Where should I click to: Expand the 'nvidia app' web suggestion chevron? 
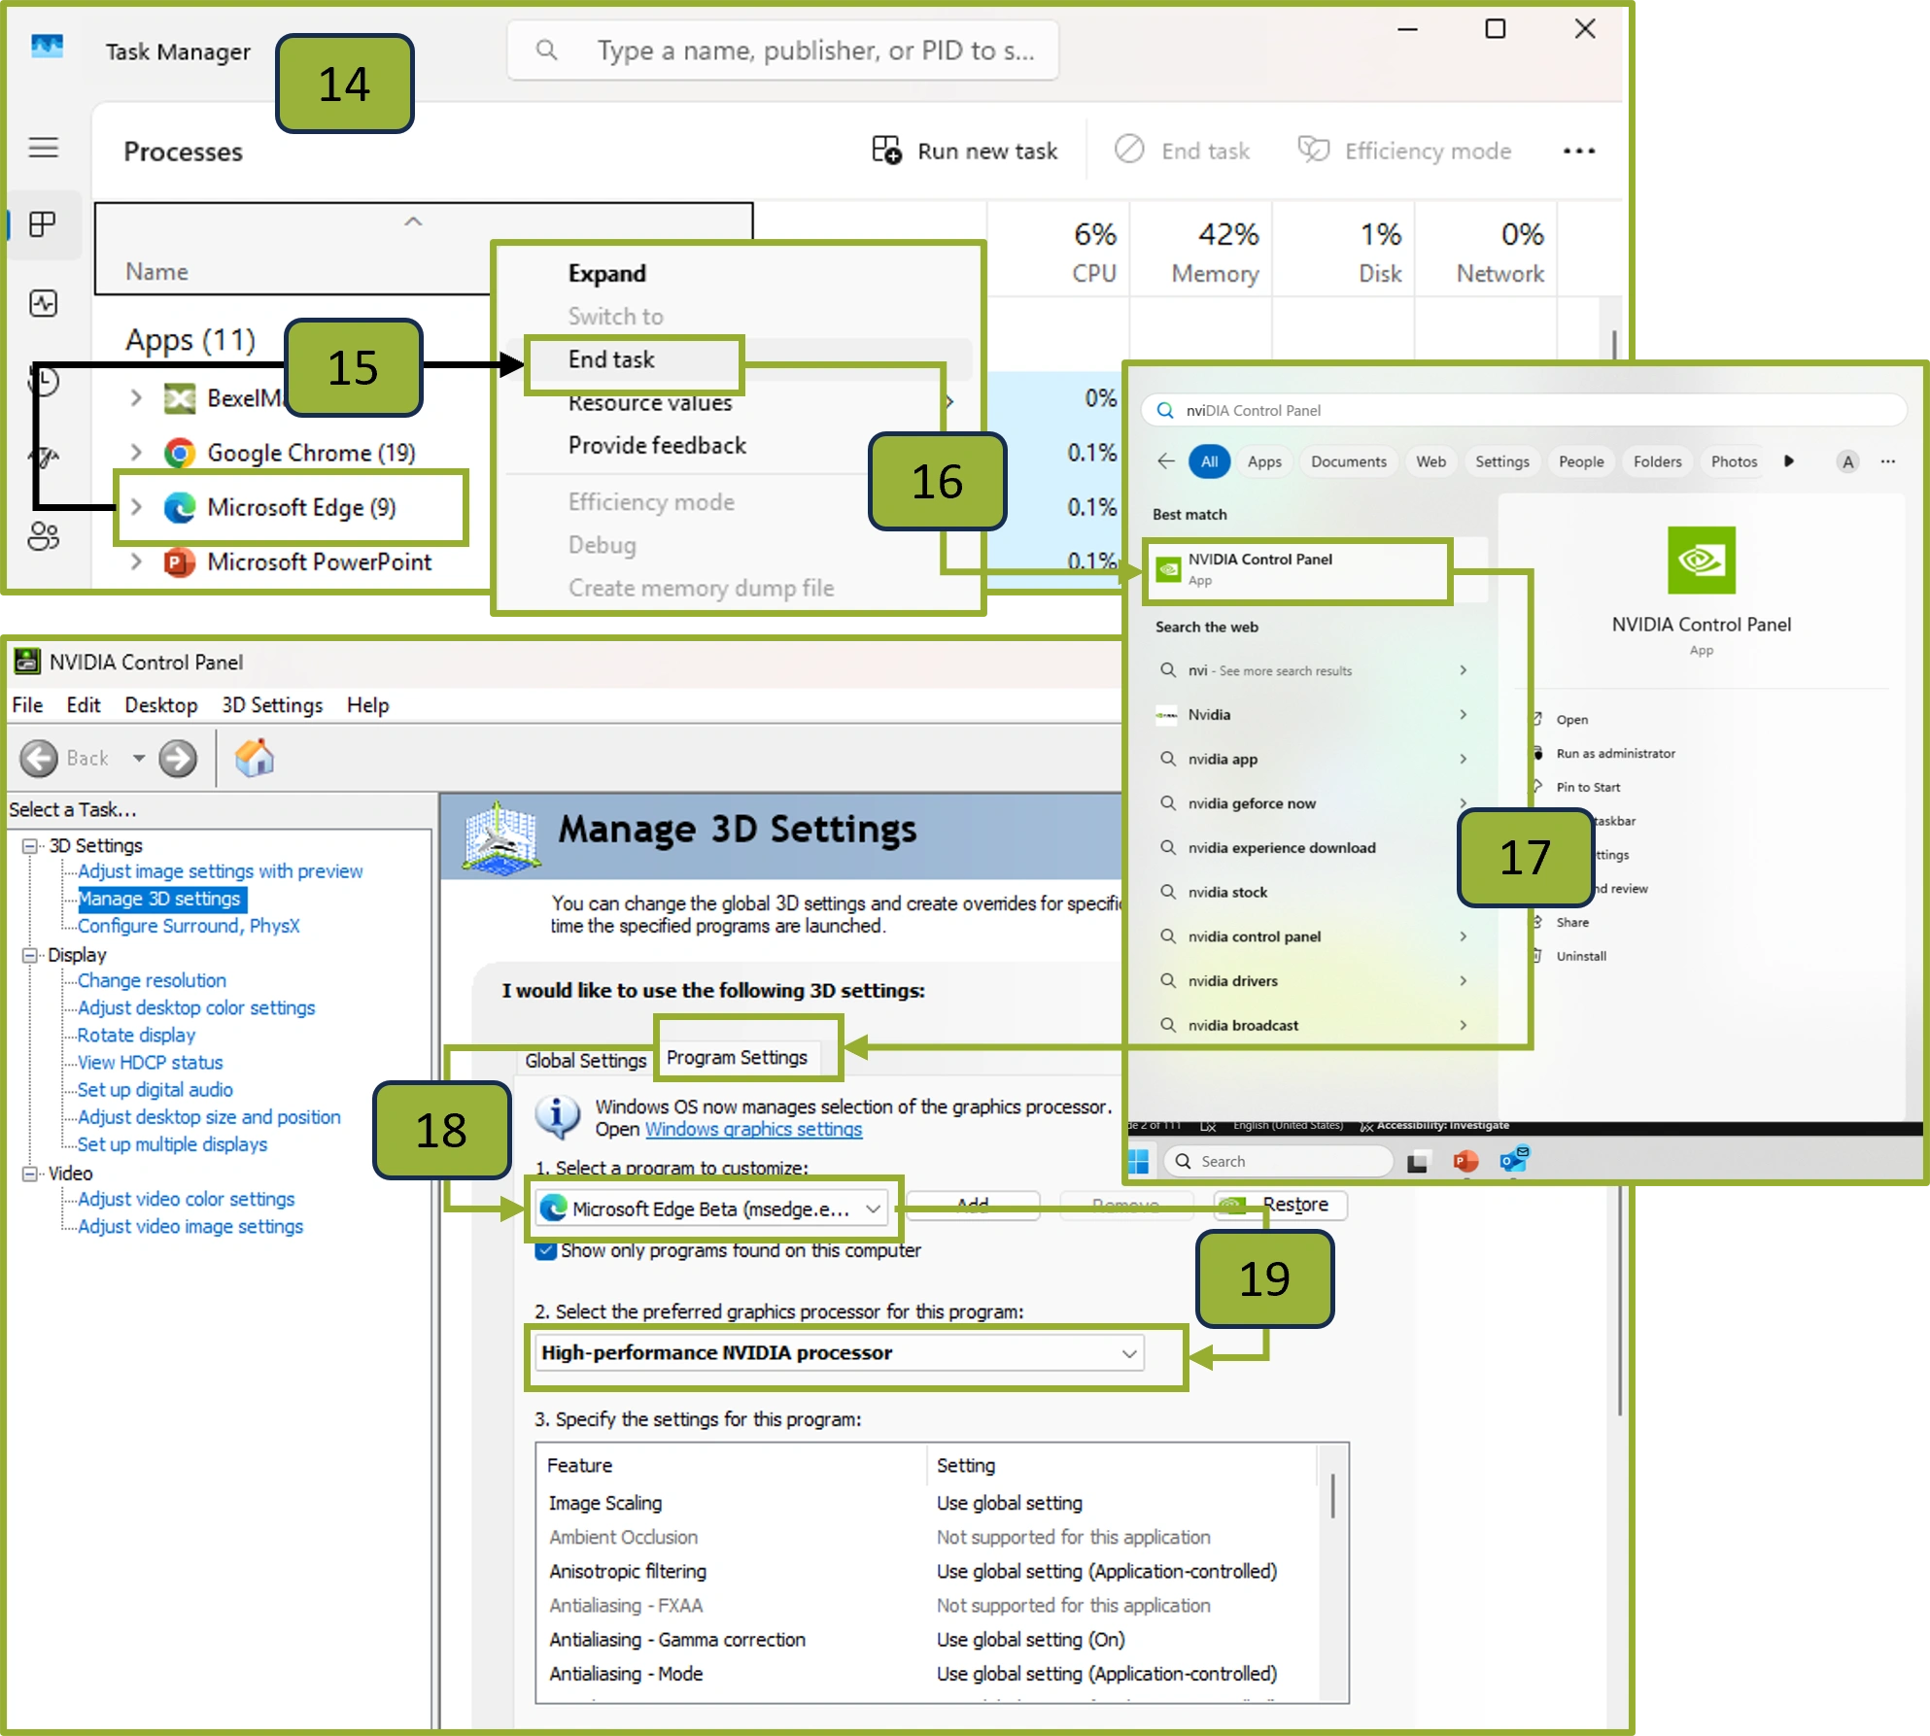click(1463, 759)
